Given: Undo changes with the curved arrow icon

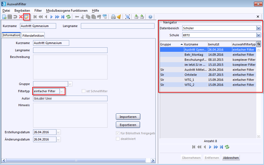Looking at the screenshot, I should click(x=15, y=17).
